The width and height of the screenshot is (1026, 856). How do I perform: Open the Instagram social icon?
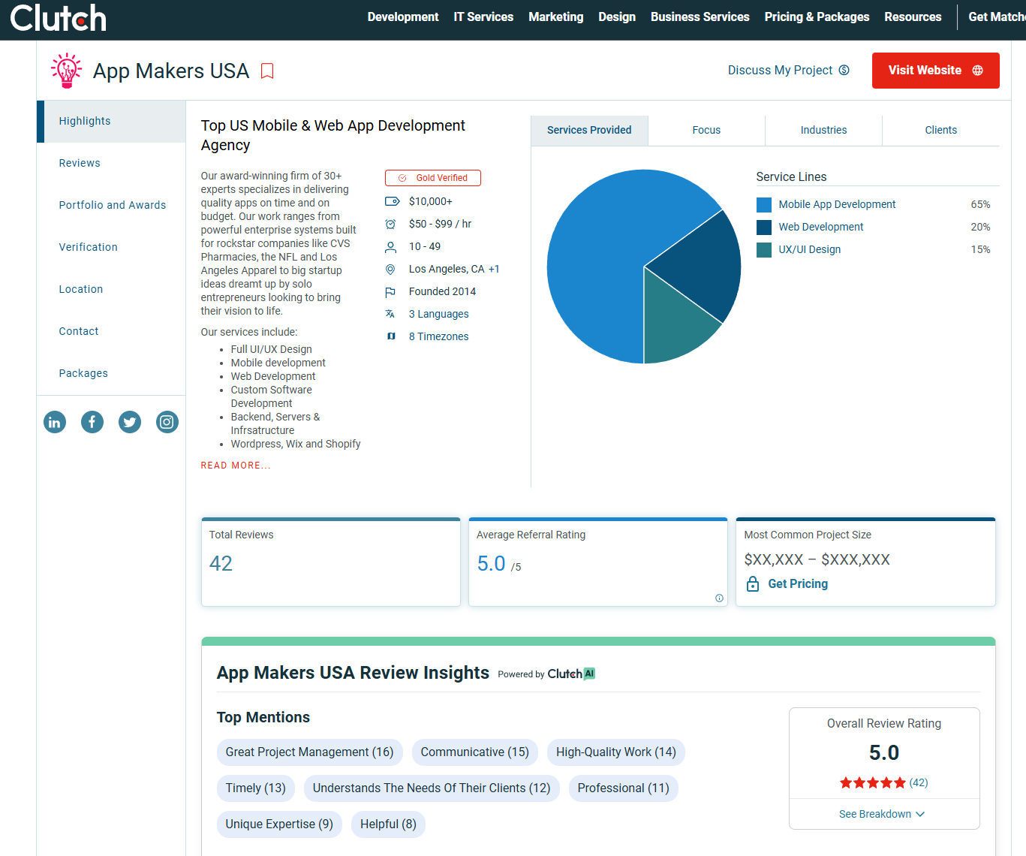(x=167, y=422)
